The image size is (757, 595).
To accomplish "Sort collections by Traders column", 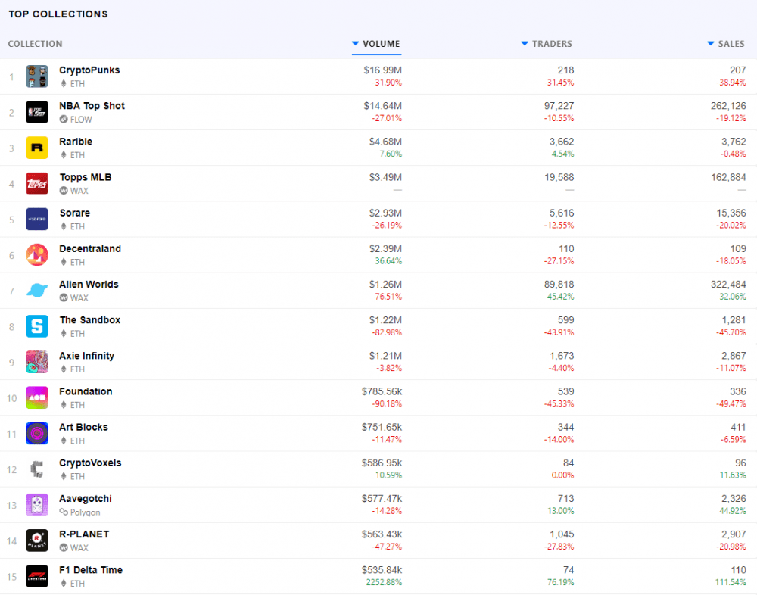I will pos(547,44).
